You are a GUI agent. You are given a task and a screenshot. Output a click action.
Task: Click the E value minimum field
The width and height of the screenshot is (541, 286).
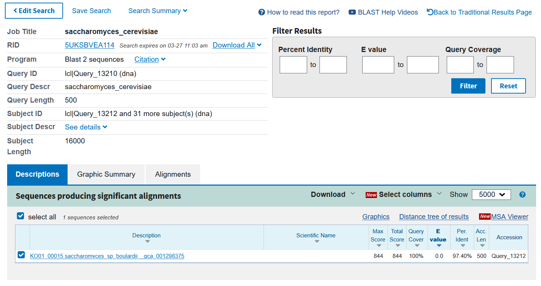[x=378, y=65]
